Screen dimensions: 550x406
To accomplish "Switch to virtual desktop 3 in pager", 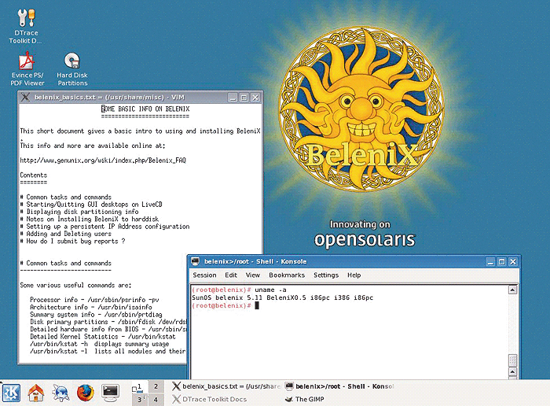I will tap(138, 399).
